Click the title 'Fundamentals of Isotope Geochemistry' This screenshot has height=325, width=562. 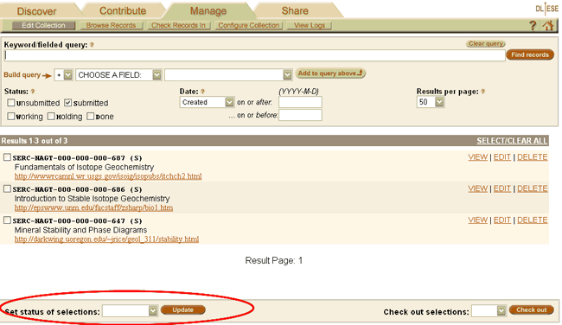click(x=84, y=167)
